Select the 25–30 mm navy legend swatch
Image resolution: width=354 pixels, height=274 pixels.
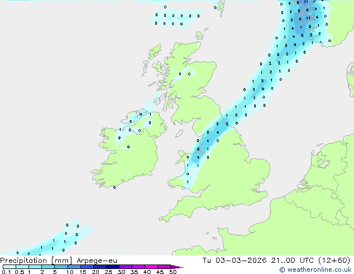113,267
